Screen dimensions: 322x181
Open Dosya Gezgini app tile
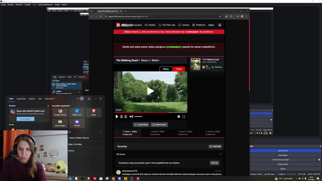(60, 123)
